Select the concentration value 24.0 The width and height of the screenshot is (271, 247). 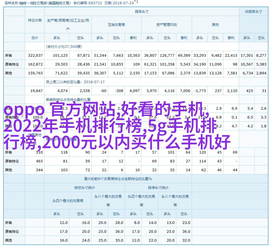coord(86,240)
